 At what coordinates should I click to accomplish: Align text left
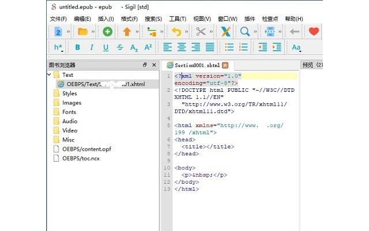[167, 47]
